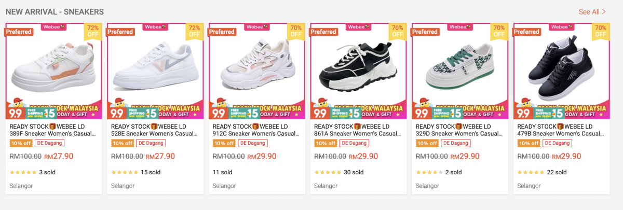This screenshot has height=210, width=623.
Task: Open the black-and-white 861A sneaker image
Action: pyautogui.click(x=358, y=67)
